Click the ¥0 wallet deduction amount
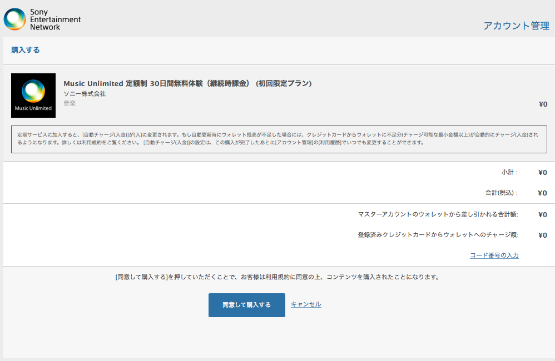Viewport: 555px width, 361px height. coord(543,214)
